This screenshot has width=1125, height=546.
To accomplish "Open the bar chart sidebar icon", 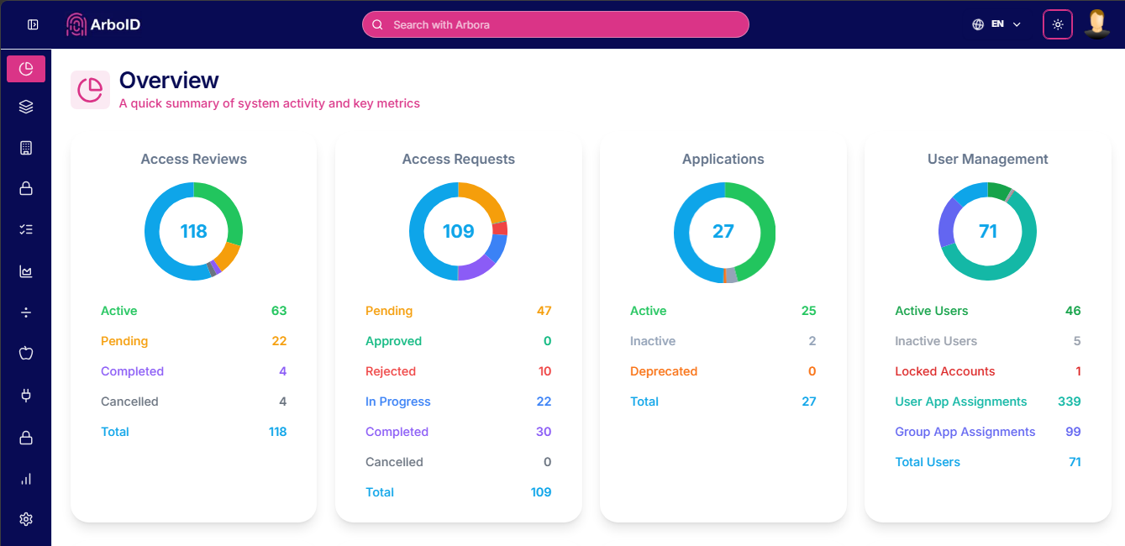I will point(26,479).
